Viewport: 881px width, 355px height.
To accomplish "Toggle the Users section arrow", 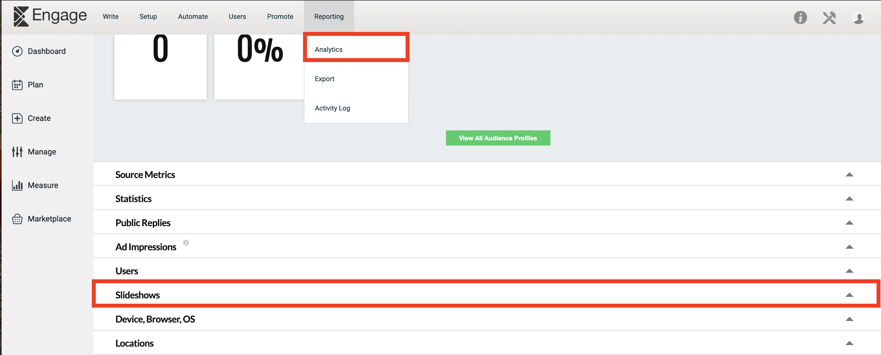I will coord(849,271).
